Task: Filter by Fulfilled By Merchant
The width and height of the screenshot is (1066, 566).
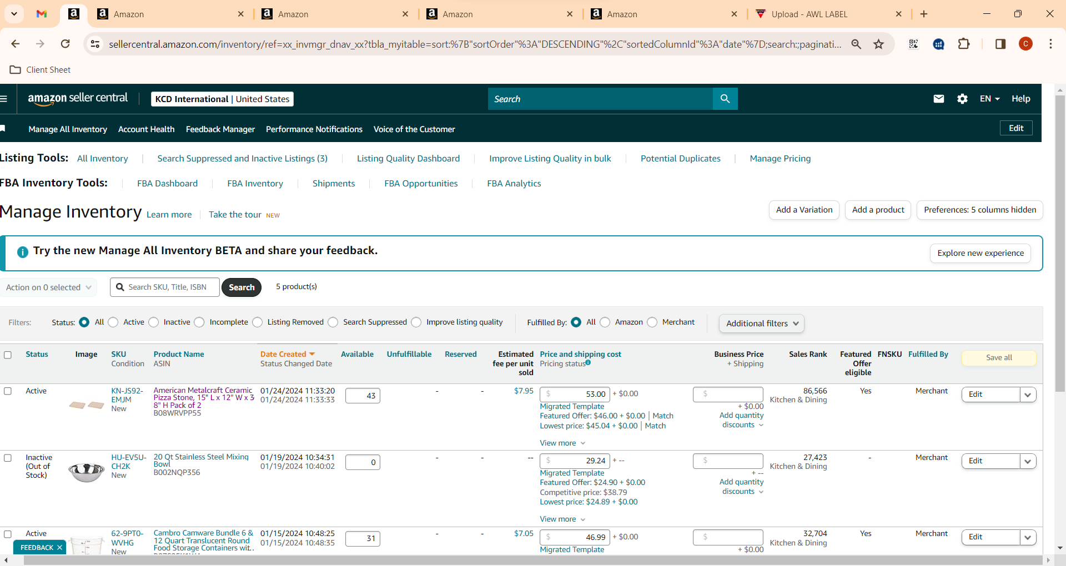Action: pos(652,322)
